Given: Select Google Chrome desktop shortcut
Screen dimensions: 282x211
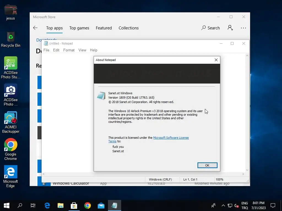Looking at the screenshot, I should pyautogui.click(x=11, y=149).
